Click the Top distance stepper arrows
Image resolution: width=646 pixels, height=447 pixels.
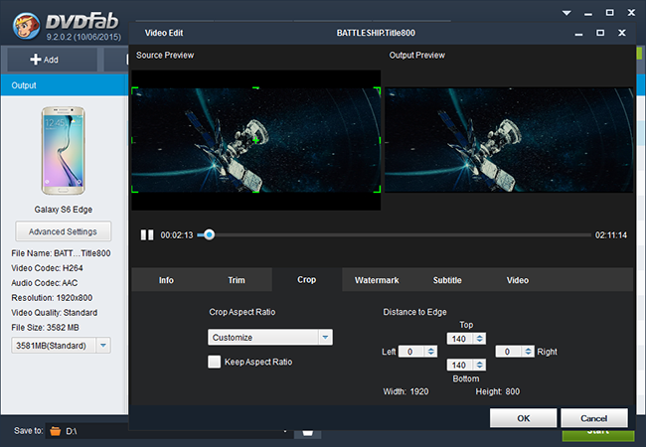coord(480,339)
